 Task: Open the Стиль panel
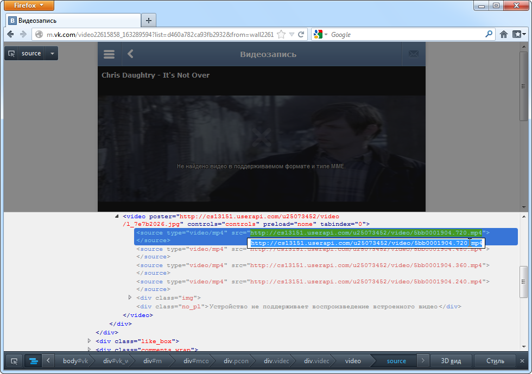click(x=495, y=361)
